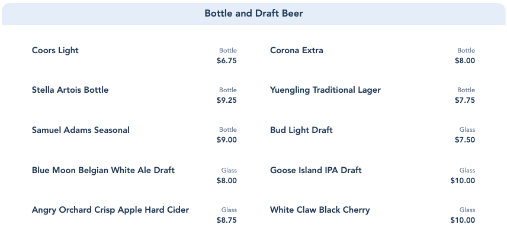Click the Corona Extra $8.00 price
The height and width of the screenshot is (244, 507).
465,61
